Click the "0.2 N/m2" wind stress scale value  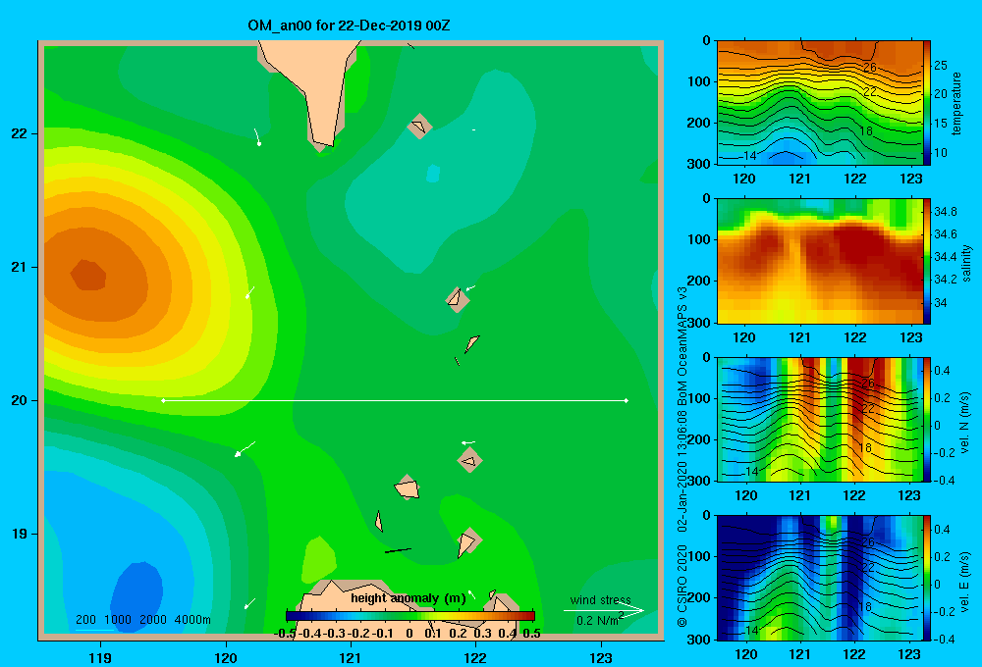599,620
